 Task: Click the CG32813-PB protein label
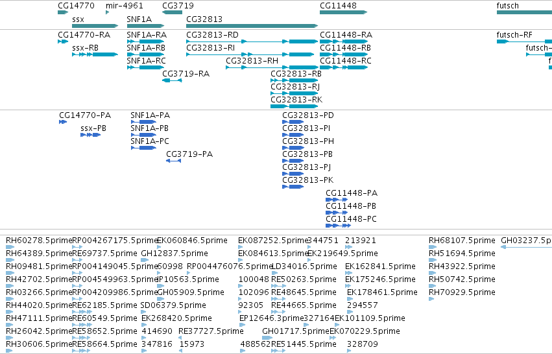pos(307,154)
